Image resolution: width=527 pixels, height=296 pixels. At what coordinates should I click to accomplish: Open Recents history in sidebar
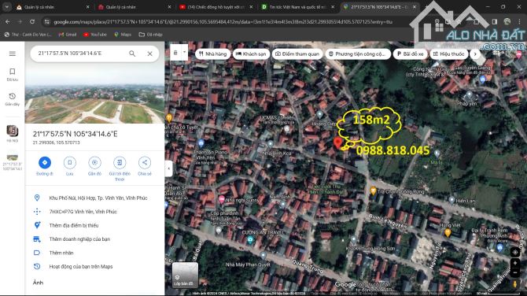pyautogui.click(x=13, y=99)
